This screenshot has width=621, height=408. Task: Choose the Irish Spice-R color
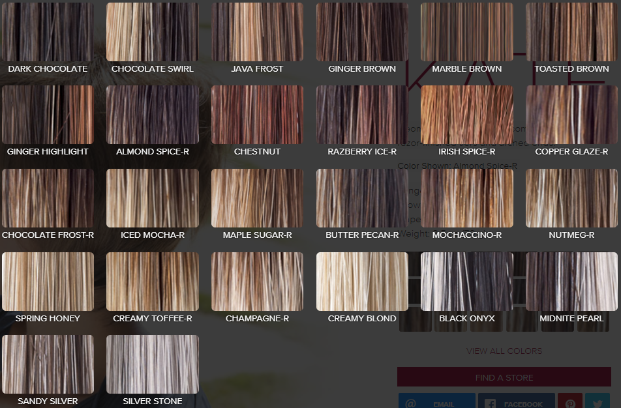click(467, 115)
